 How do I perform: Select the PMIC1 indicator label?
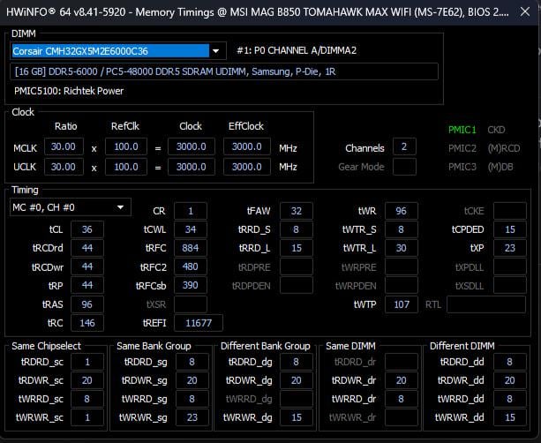pos(462,130)
